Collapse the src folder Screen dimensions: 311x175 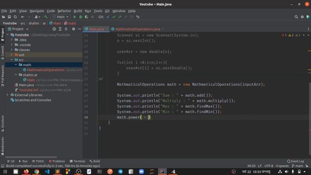point(12,60)
